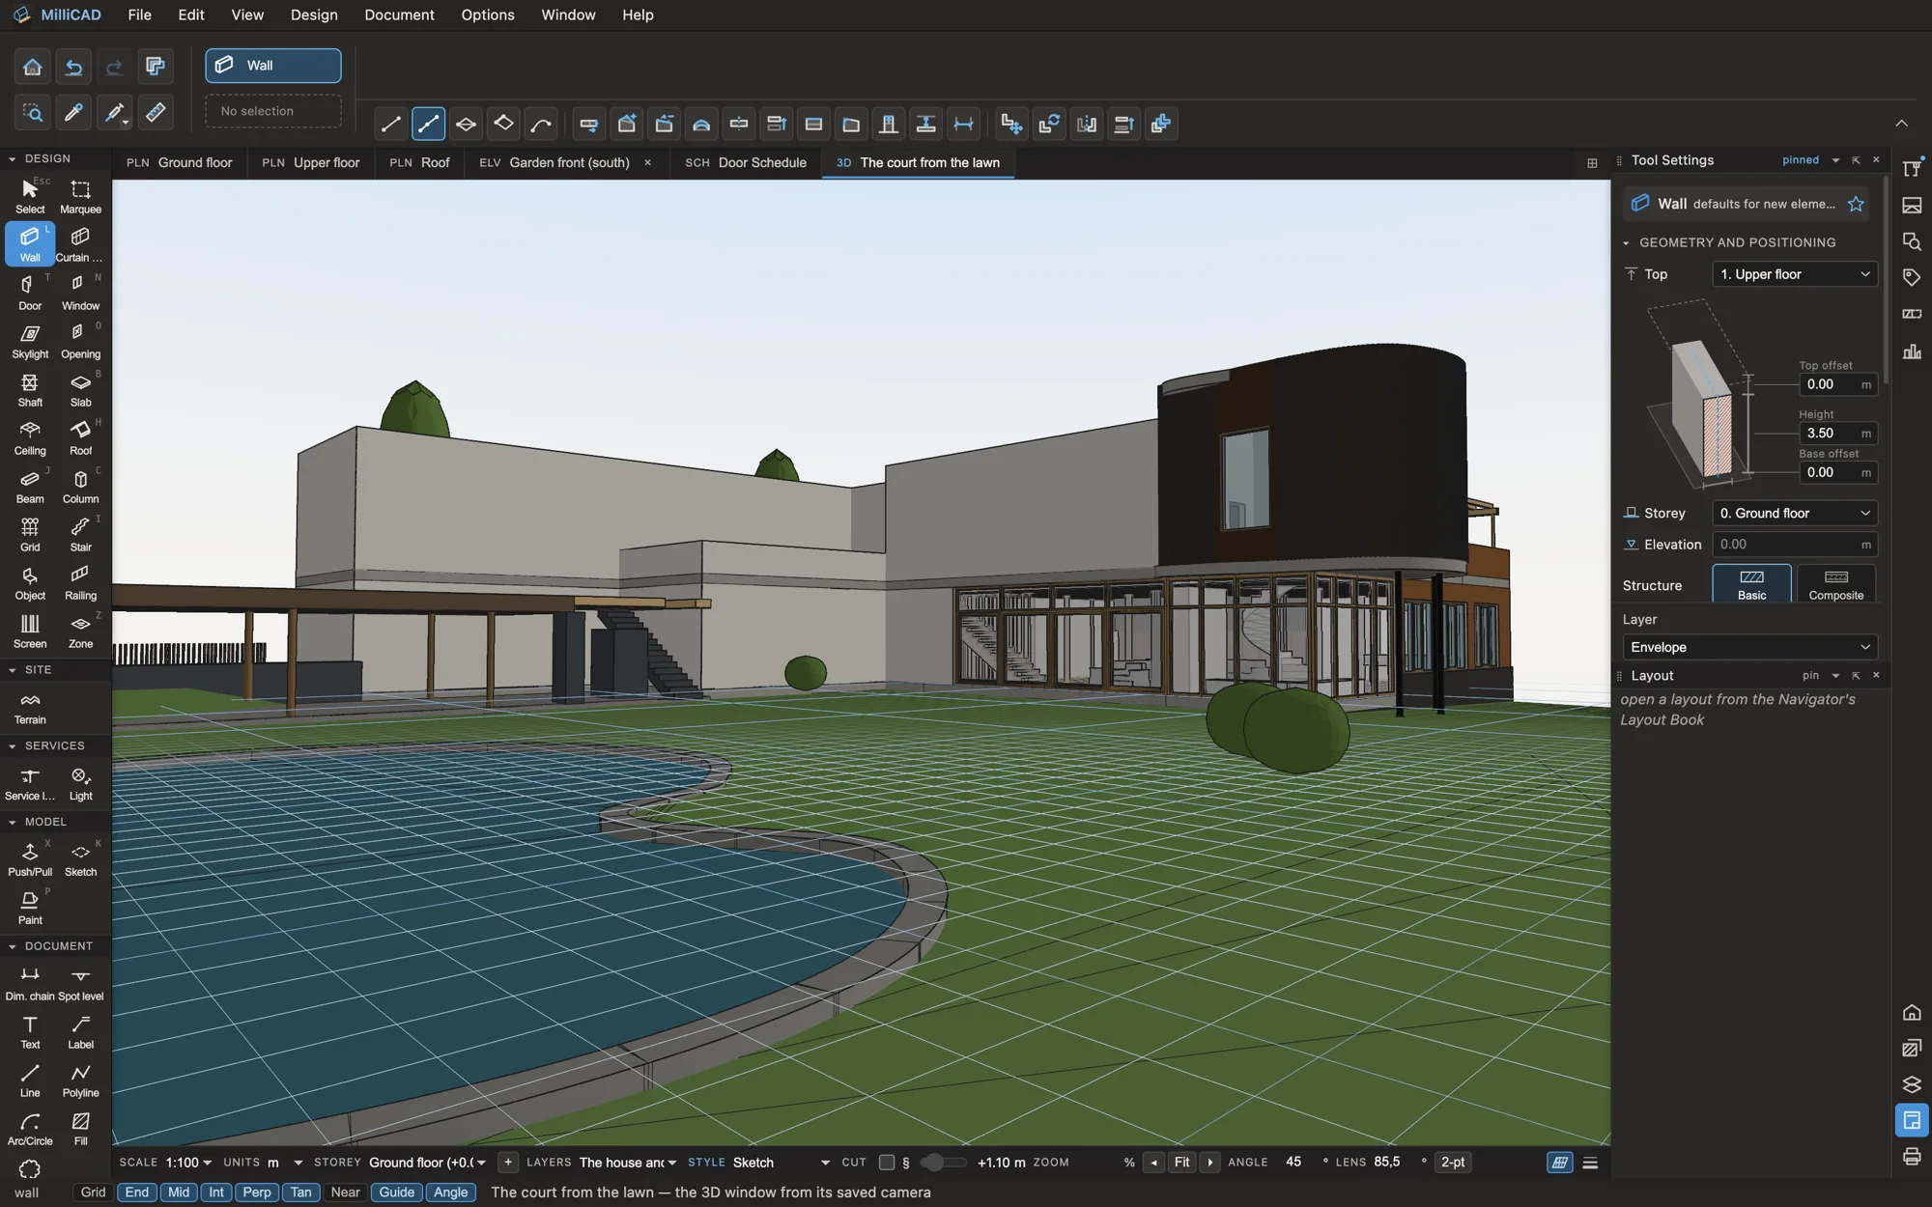
Task: Select the Marquee tool
Action: click(80, 196)
